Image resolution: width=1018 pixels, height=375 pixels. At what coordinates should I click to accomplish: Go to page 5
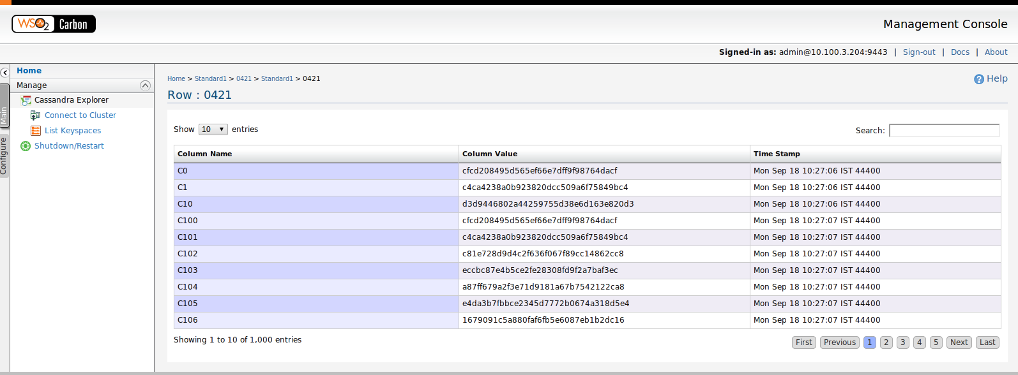coord(936,342)
